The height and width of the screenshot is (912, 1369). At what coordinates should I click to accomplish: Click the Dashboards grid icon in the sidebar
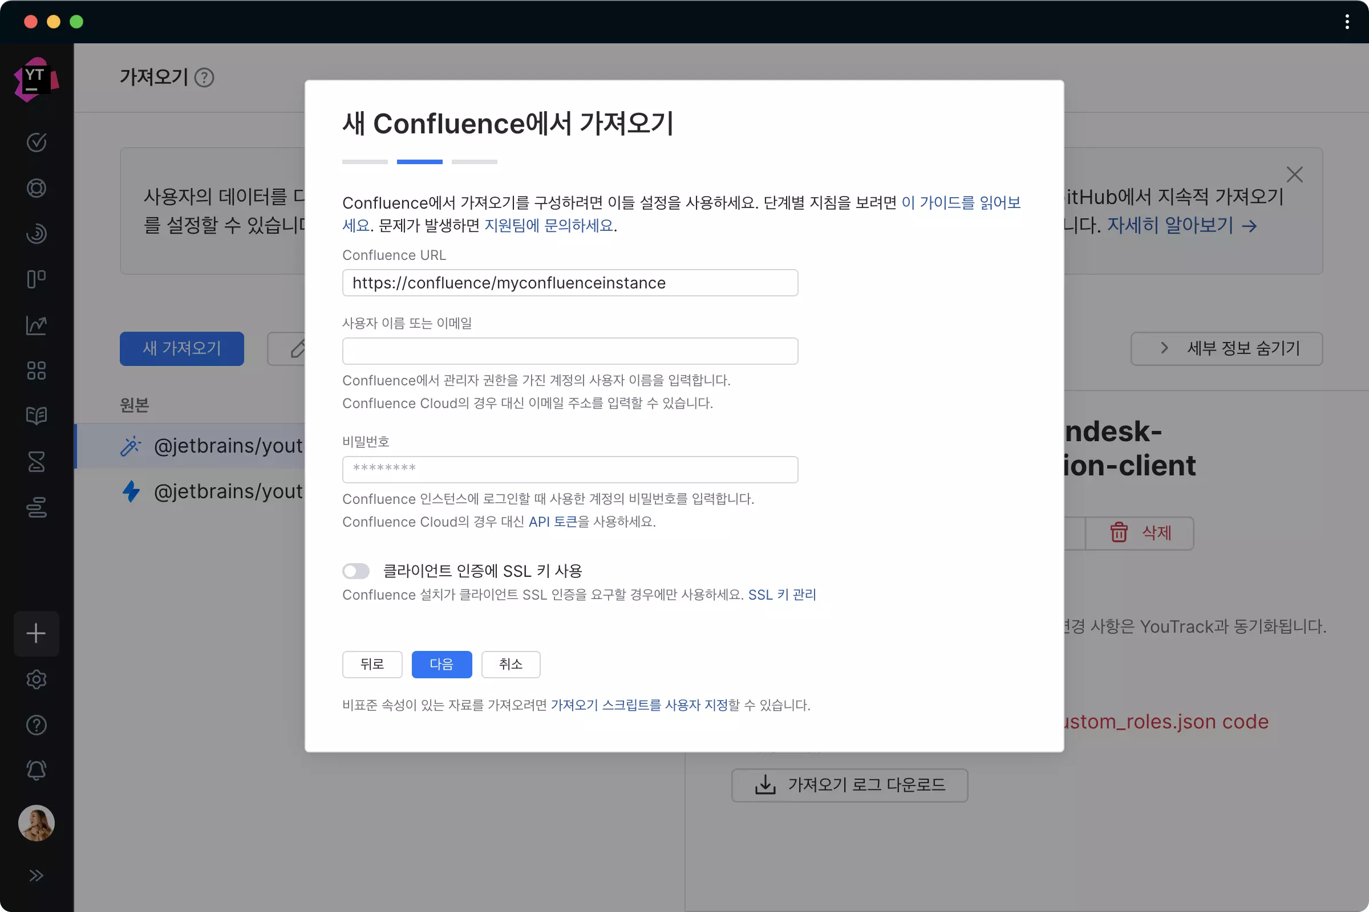[37, 370]
